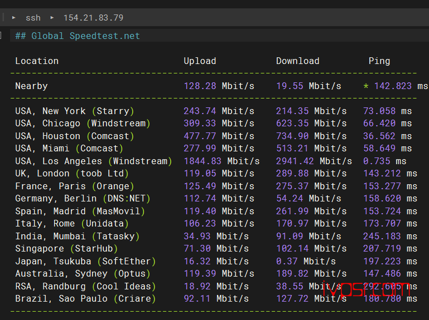This screenshot has width=429, height=320.
Task: Click the ssh breadcrumb label
Action: pyautogui.click(x=33, y=18)
